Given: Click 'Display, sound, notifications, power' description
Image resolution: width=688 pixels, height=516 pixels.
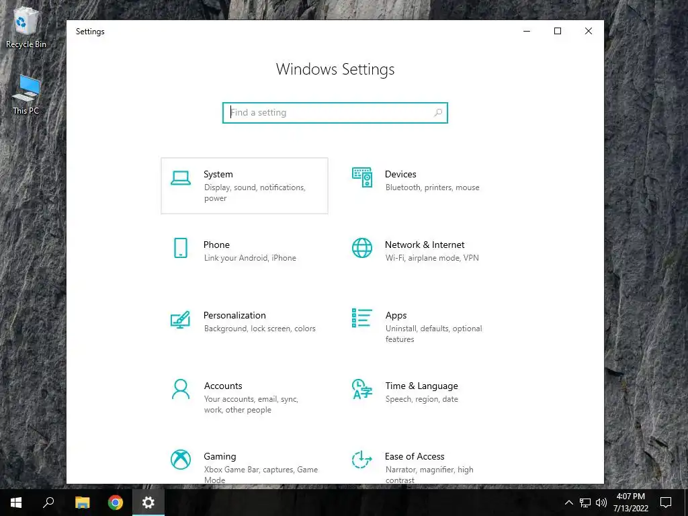Looking at the screenshot, I should (x=255, y=193).
